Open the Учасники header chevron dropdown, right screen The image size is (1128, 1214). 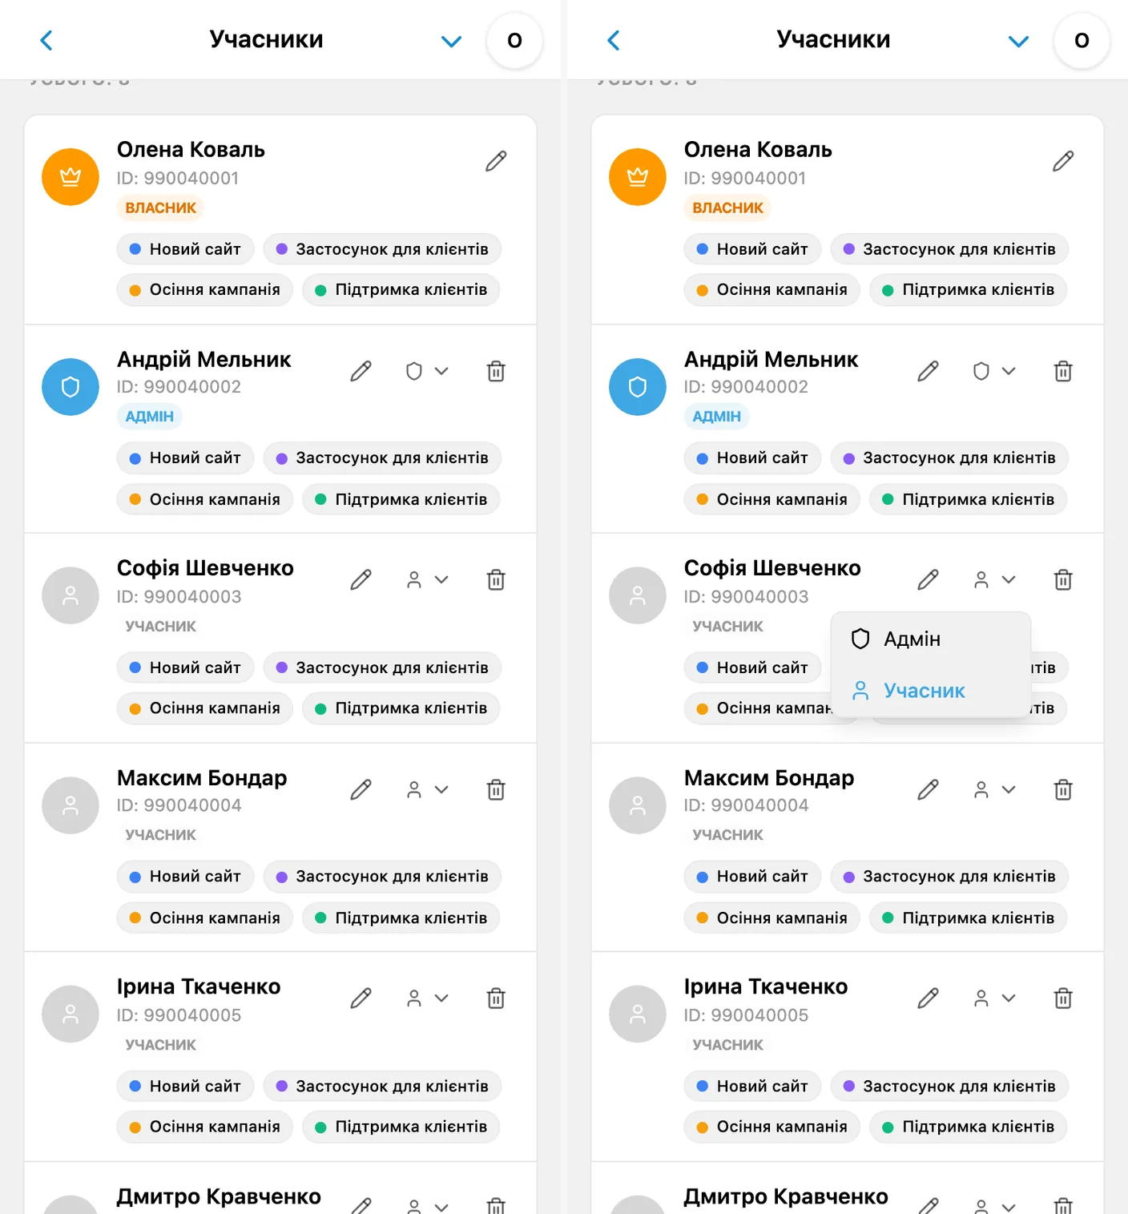click(1018, 41)
